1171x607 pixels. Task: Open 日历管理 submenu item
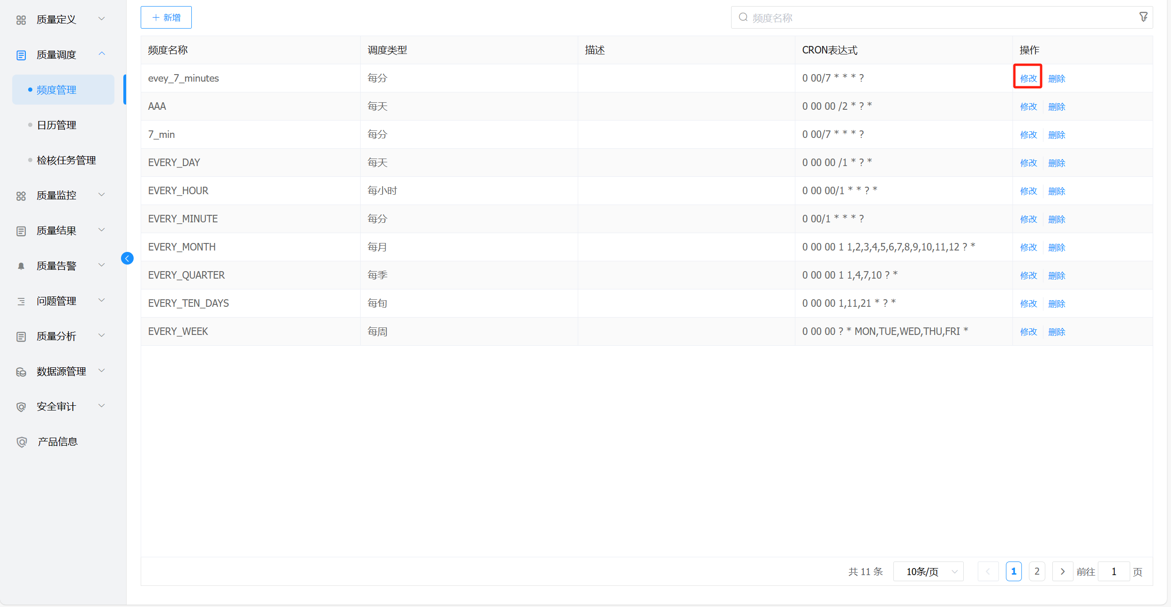pyautogui.click(x=56, y=125)
